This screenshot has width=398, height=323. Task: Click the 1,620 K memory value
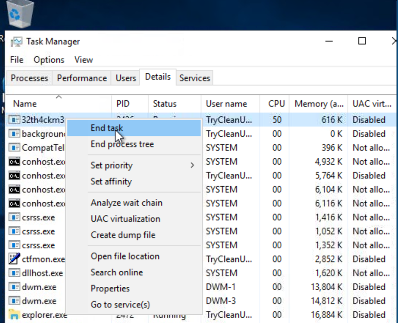coord(329,273)
